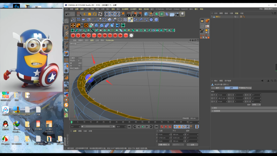Image resolution: width=277 pixels, height=156 pixels.
Task: Toggle autokeying red button
Action: pyautogui.click(x=166, y=127)
